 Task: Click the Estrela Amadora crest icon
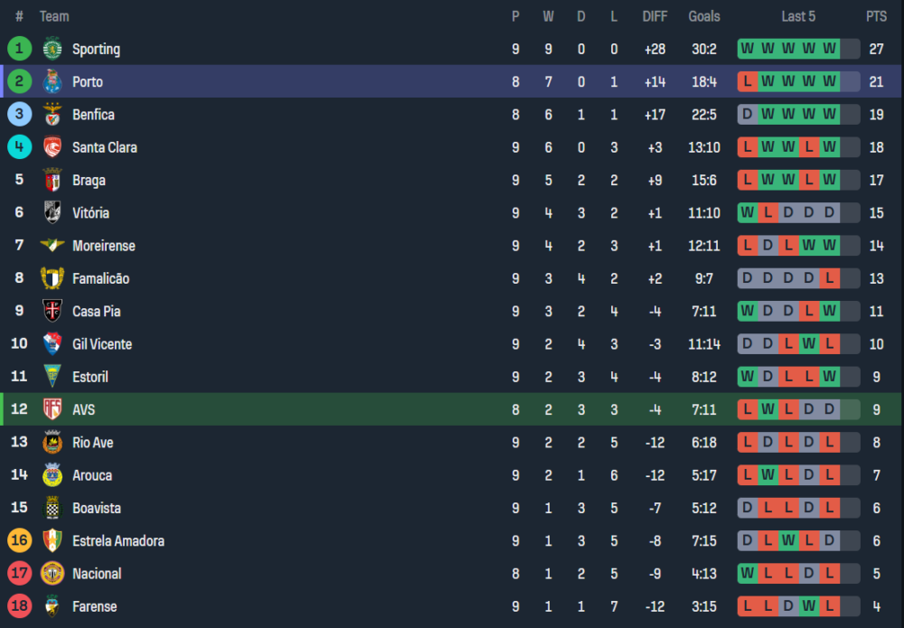pos(52,541)
